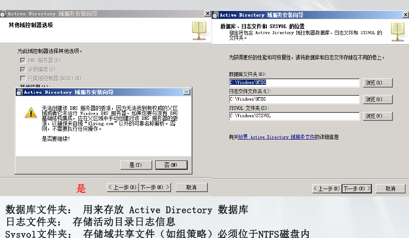Click the book icon in left wizard header

(x=199, y=30)
